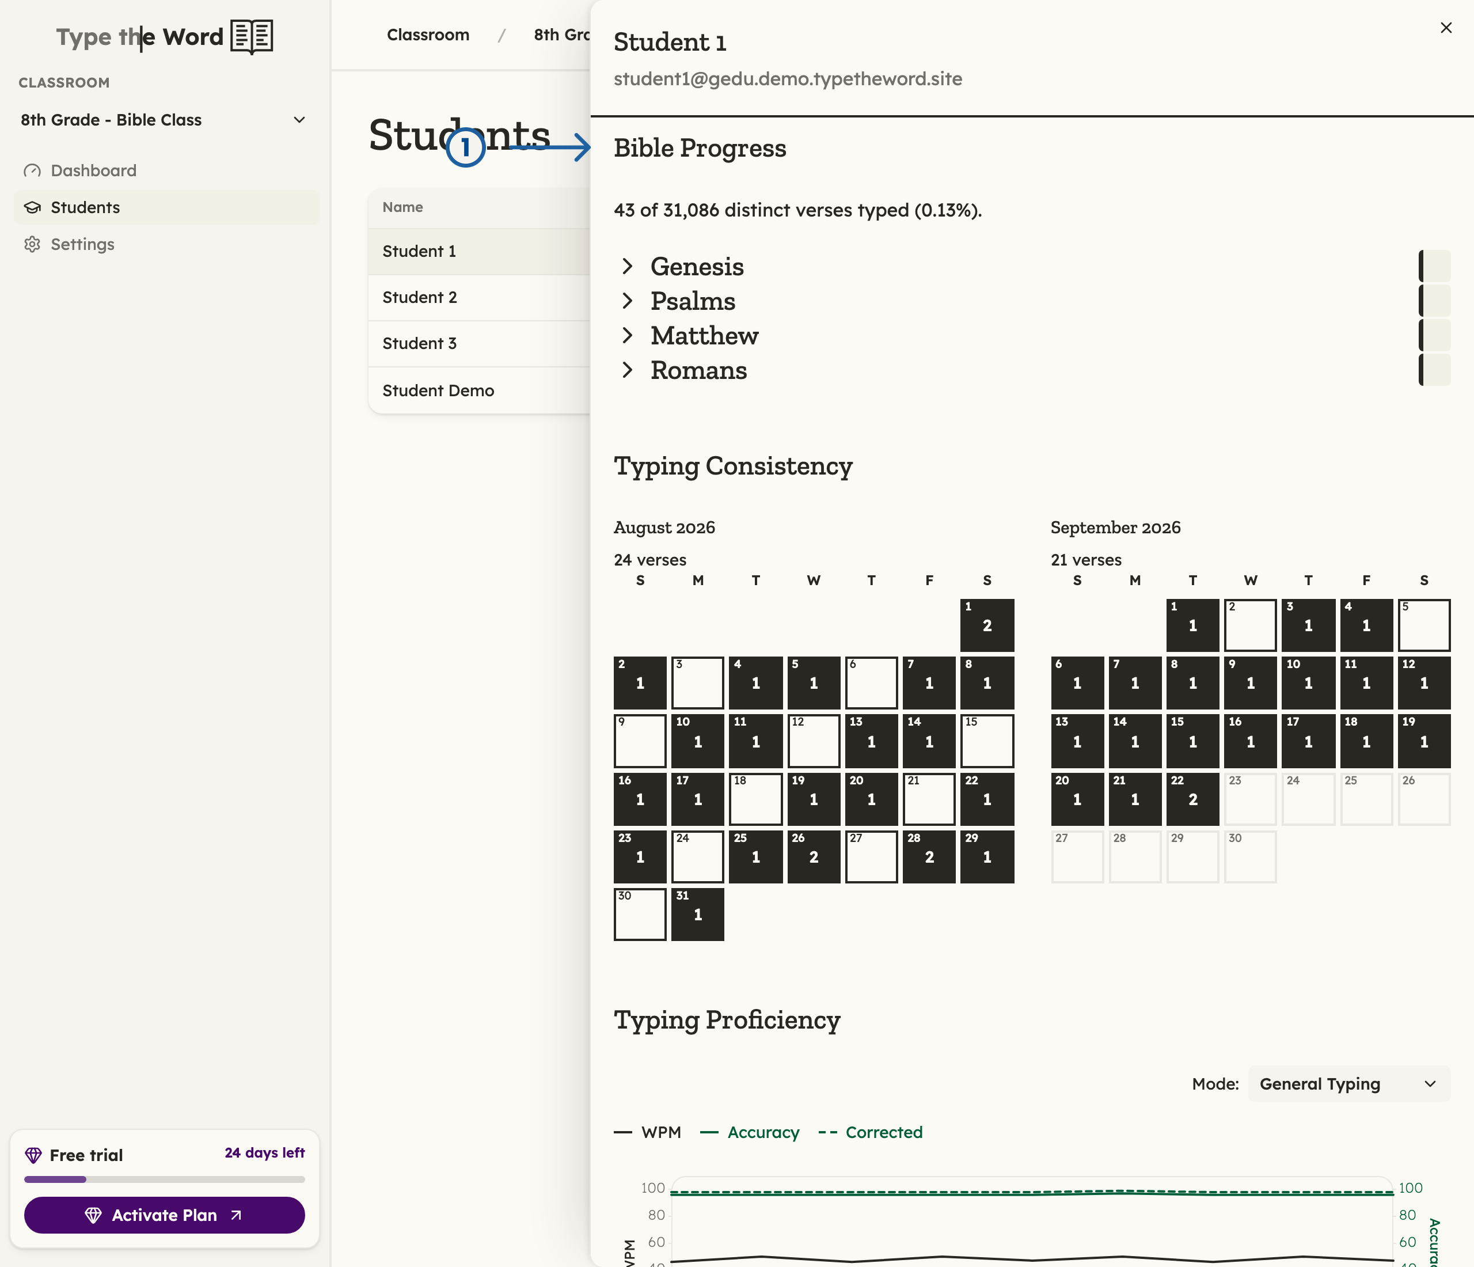The width and height of the screenshot is (1474, 1267).
Task: Click the Name column header
Action: pyautogui.click(x=402, y=207)
